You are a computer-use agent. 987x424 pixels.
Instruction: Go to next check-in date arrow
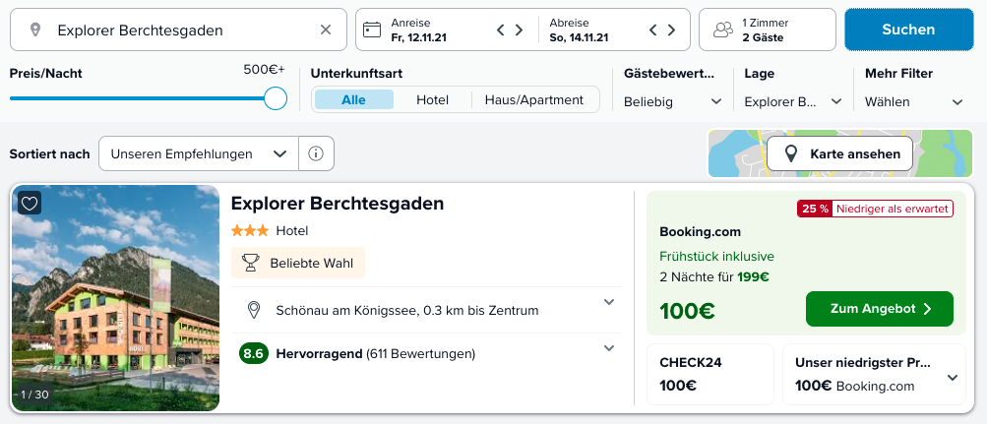coord(519,30)
